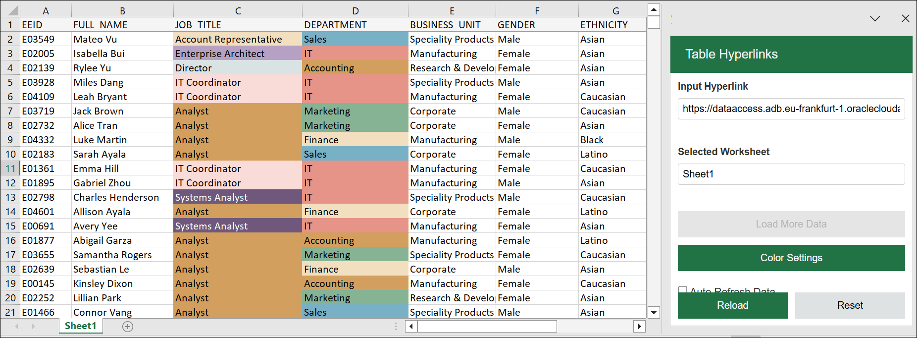Viewport: 917px width, 338px height.
Task: Open the task pane options chevron menu
Action: click(875, 18)
